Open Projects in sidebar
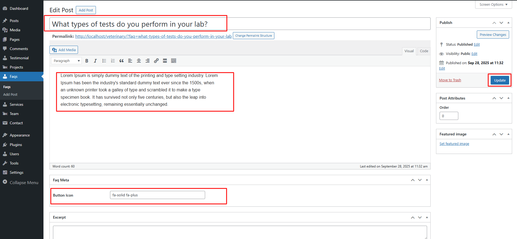The height and width of the screenshot is (239, 517). (22, 67)
